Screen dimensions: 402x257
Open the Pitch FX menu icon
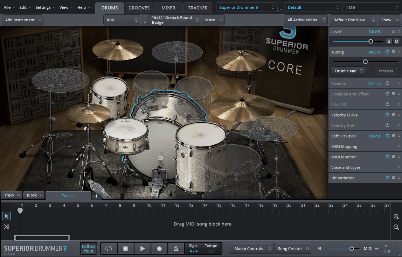(x=394, y=104)
